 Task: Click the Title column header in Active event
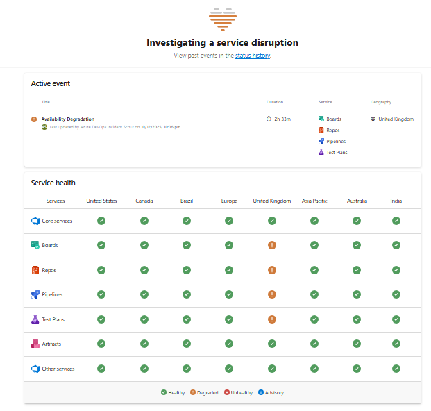pyautogui.click(x=46, y=102)
